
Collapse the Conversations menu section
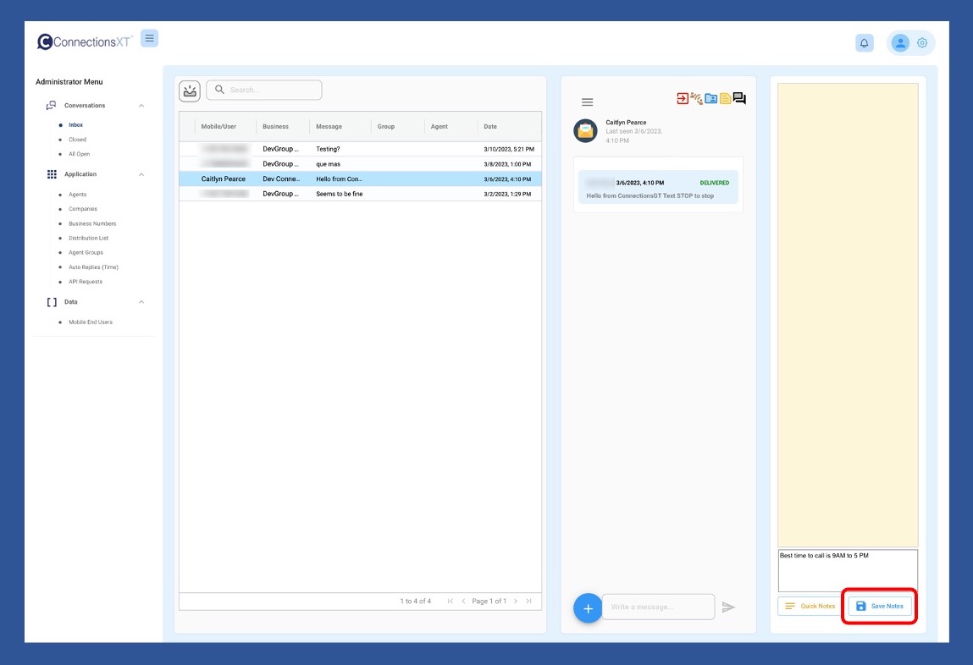pos(141,106)
